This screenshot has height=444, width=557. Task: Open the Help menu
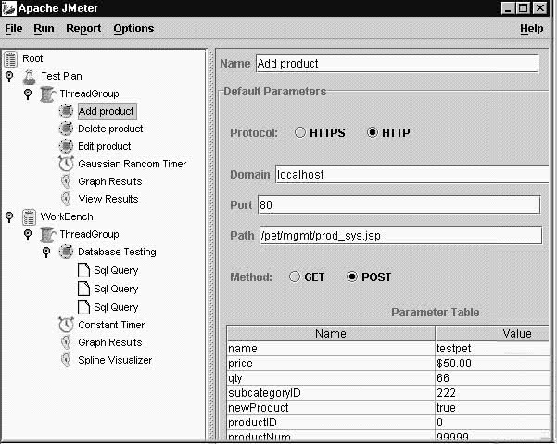click(531, 29)
